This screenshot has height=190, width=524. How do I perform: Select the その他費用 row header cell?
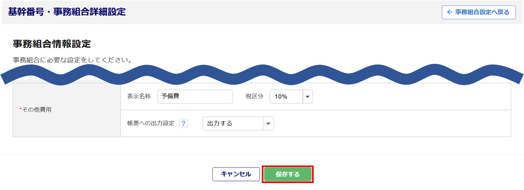67,110
